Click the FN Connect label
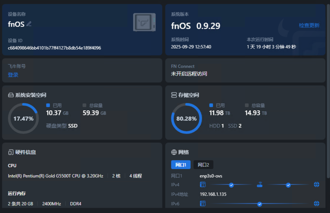The image size is (330, 213). [x=183, y=66]
